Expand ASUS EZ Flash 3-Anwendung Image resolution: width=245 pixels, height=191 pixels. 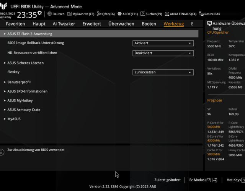(30, 34)
